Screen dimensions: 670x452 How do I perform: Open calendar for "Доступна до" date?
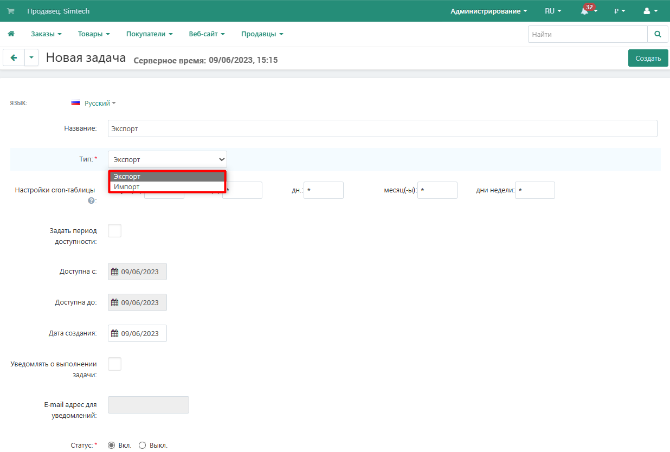(114, 302)
